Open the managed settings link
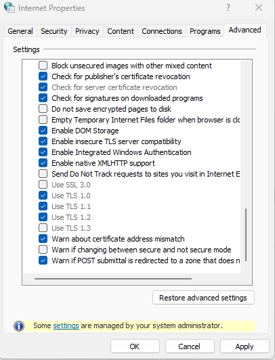This screenshot has width=275, height=360. [66, 325]
